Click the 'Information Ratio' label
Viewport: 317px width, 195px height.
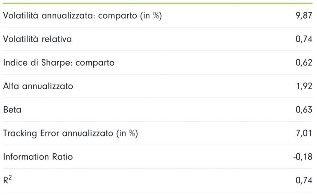click(x=38, y=157)
